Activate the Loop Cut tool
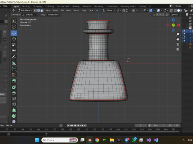This screenshot has width=193, height=144. [x=14, y=99]
